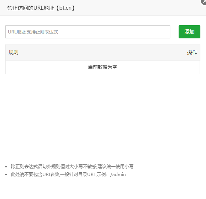Image resolution: width=206 pixels, height=199 pixels.
Task: Click placeholder text 支持正则表达式
Action: click(x=42, y=32)
